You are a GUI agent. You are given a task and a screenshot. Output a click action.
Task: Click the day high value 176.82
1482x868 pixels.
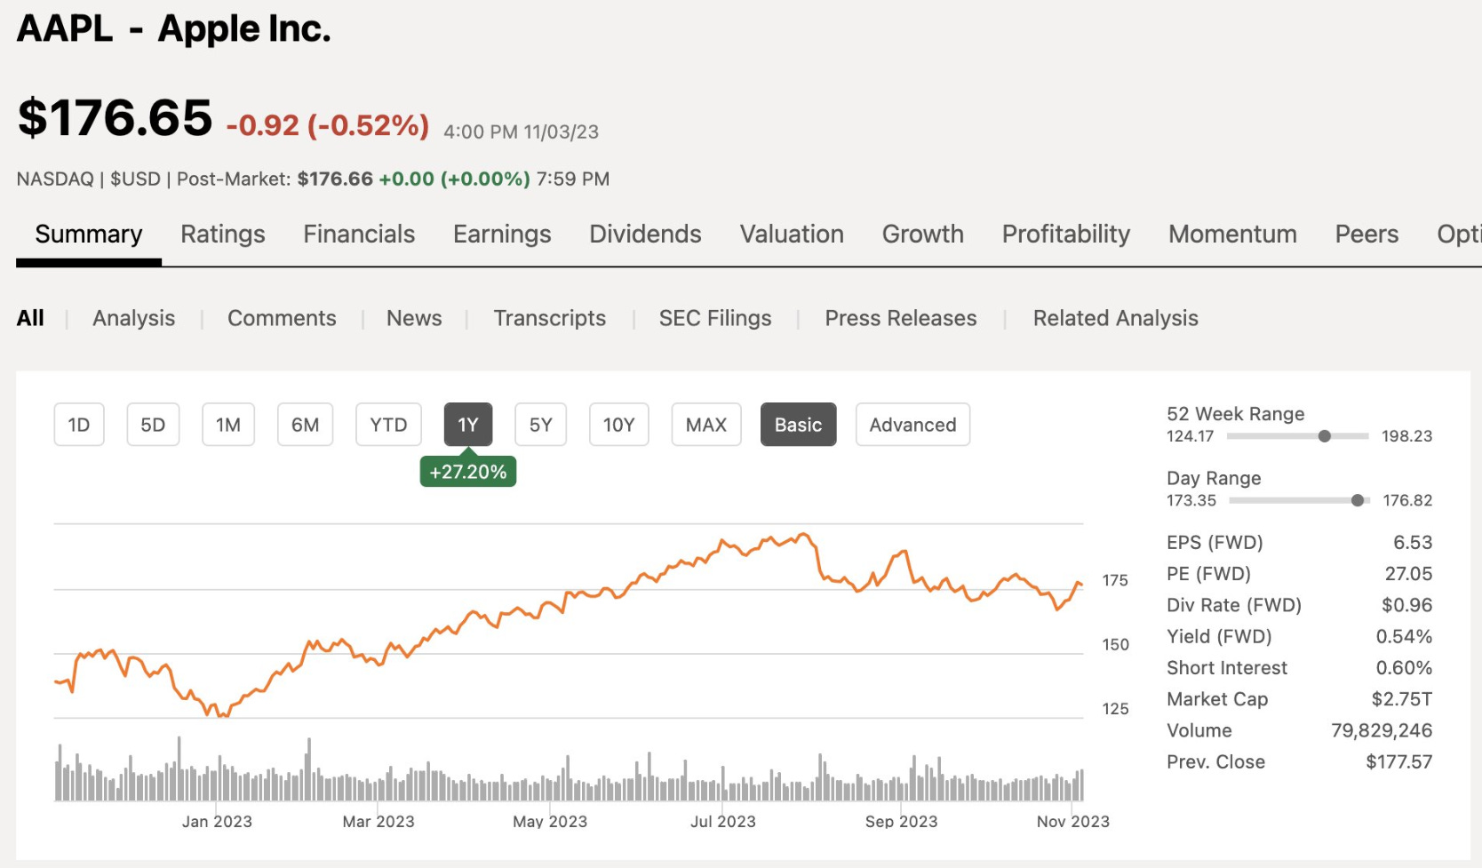click(x=1407, y=501)
